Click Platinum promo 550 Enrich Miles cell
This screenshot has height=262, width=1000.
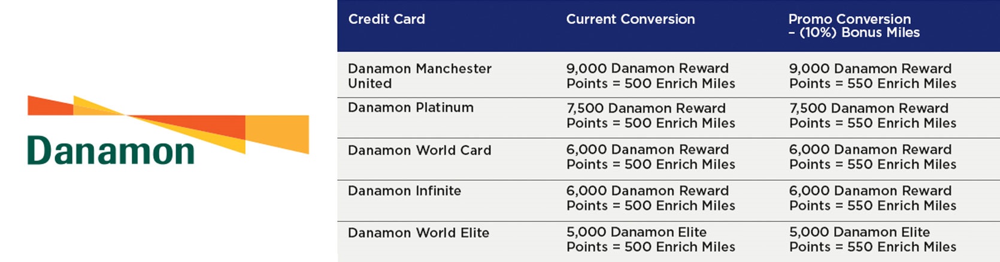click(x=873, y=116)
